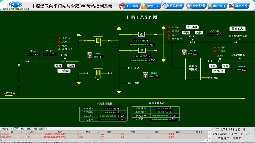Open the 工艺流程 process flow page
The image size is (255, 143).
click(129, 6)
